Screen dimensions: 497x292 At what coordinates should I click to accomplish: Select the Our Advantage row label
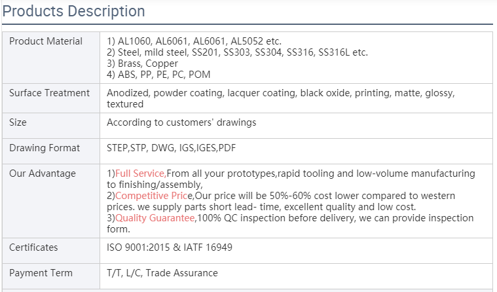pyautogui.click(x=43, y=173)
